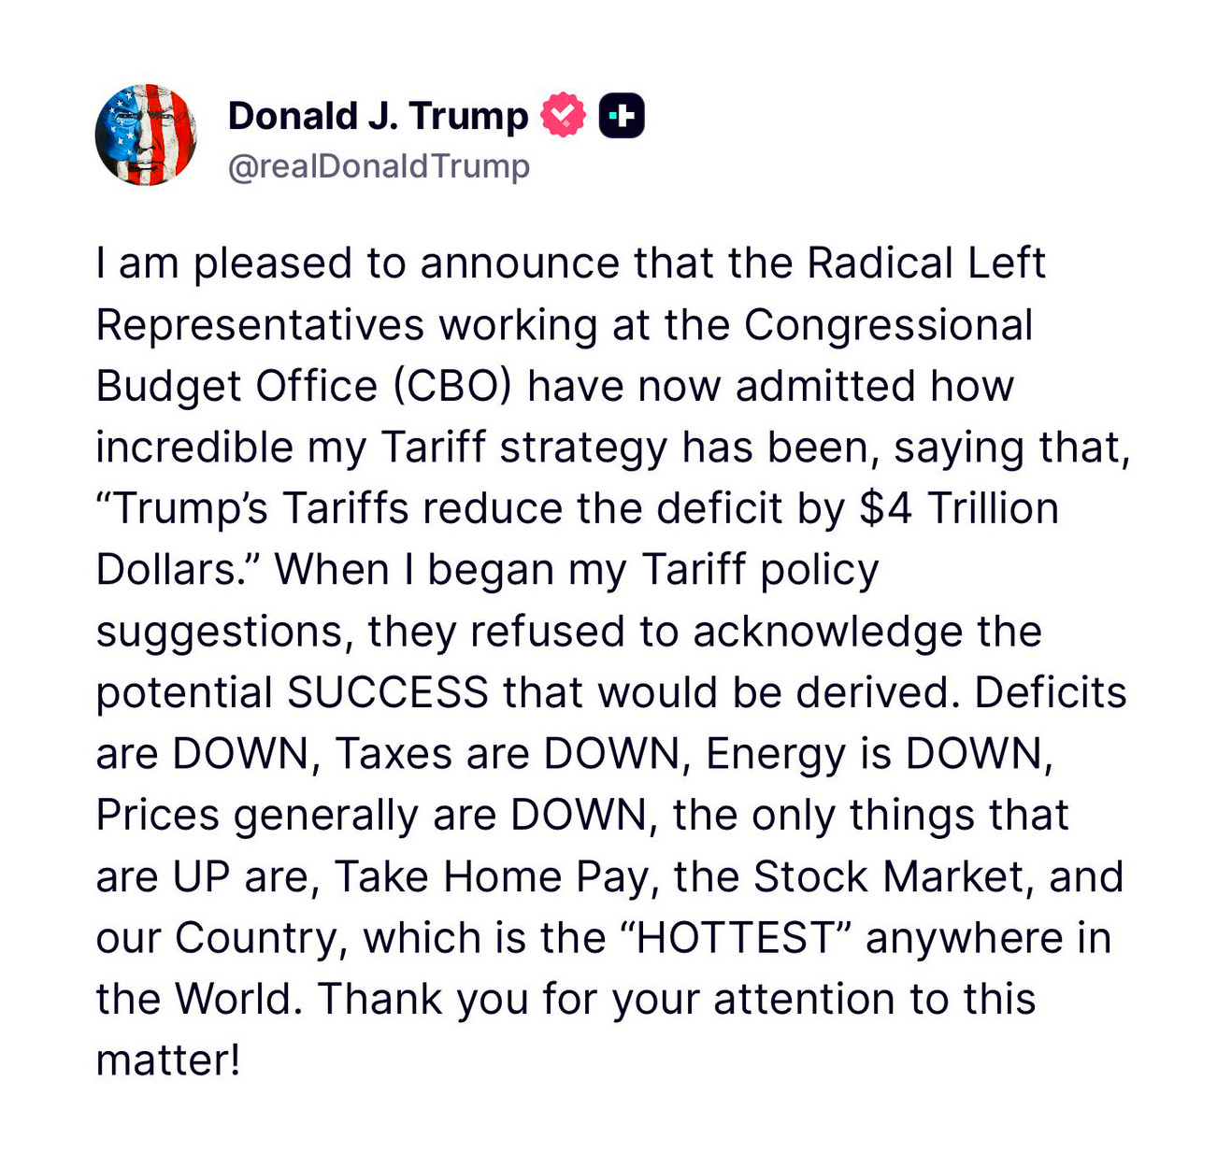Open the Donald J. Trump display name

click(379, 116)
